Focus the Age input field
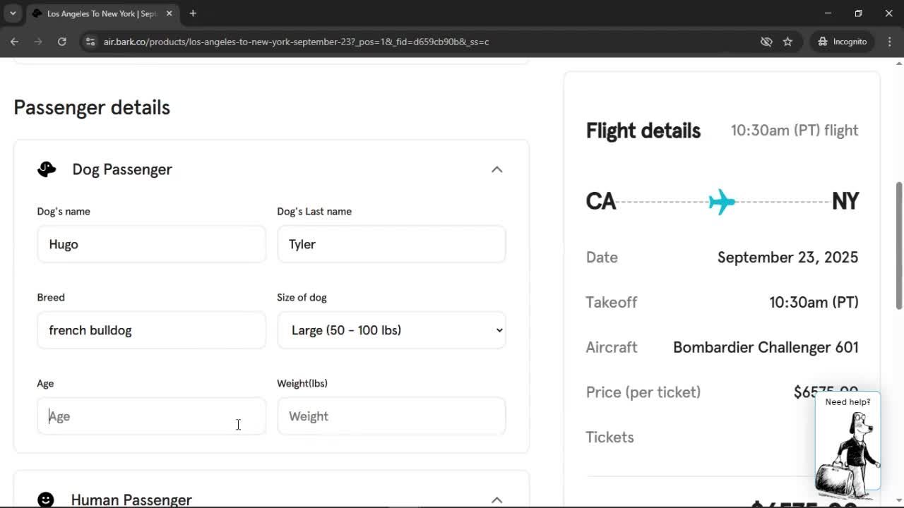 tap(151, 416)
